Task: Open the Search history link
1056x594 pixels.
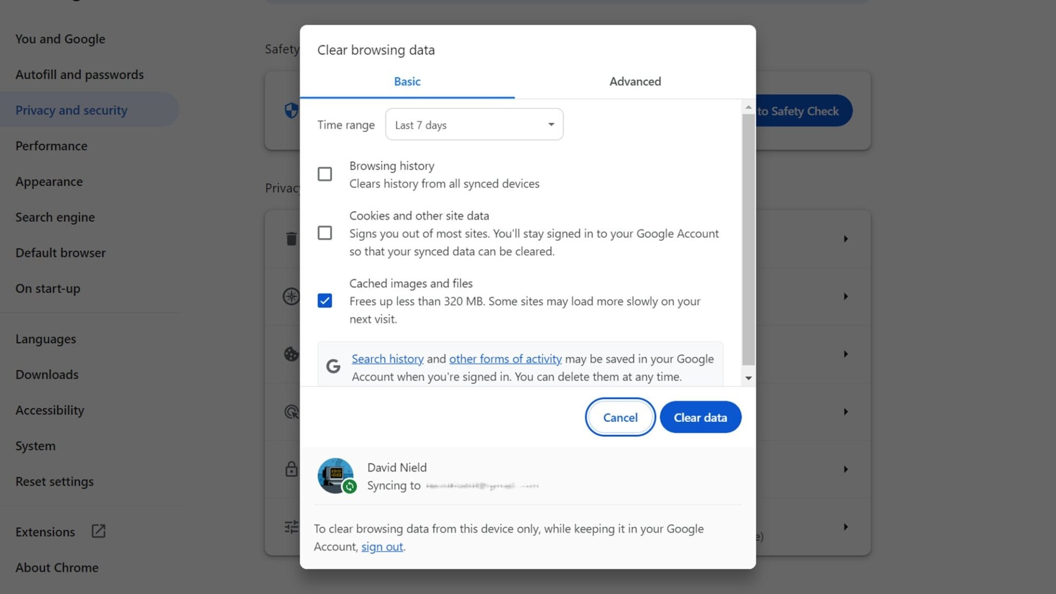Action: pos(387,359)
